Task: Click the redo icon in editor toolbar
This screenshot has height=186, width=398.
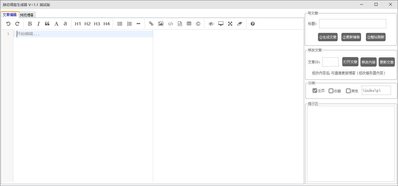Action: [17, 24]
